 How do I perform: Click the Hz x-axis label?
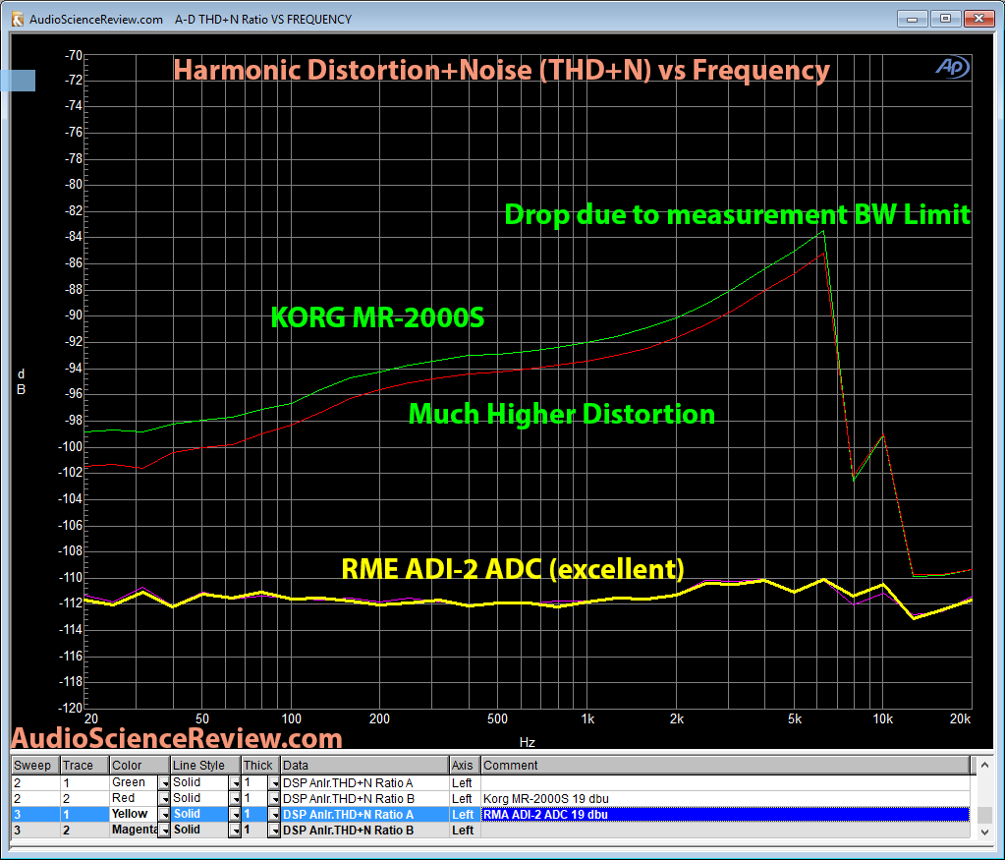click(527, 742)
